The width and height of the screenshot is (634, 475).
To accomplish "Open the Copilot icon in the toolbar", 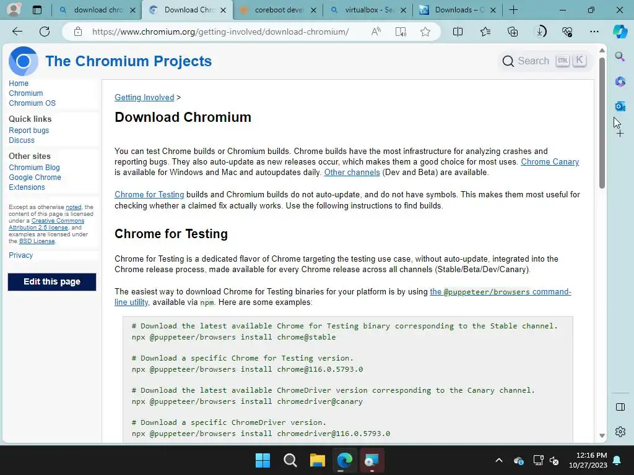I will pyautogui.click(x=620, y=32).
